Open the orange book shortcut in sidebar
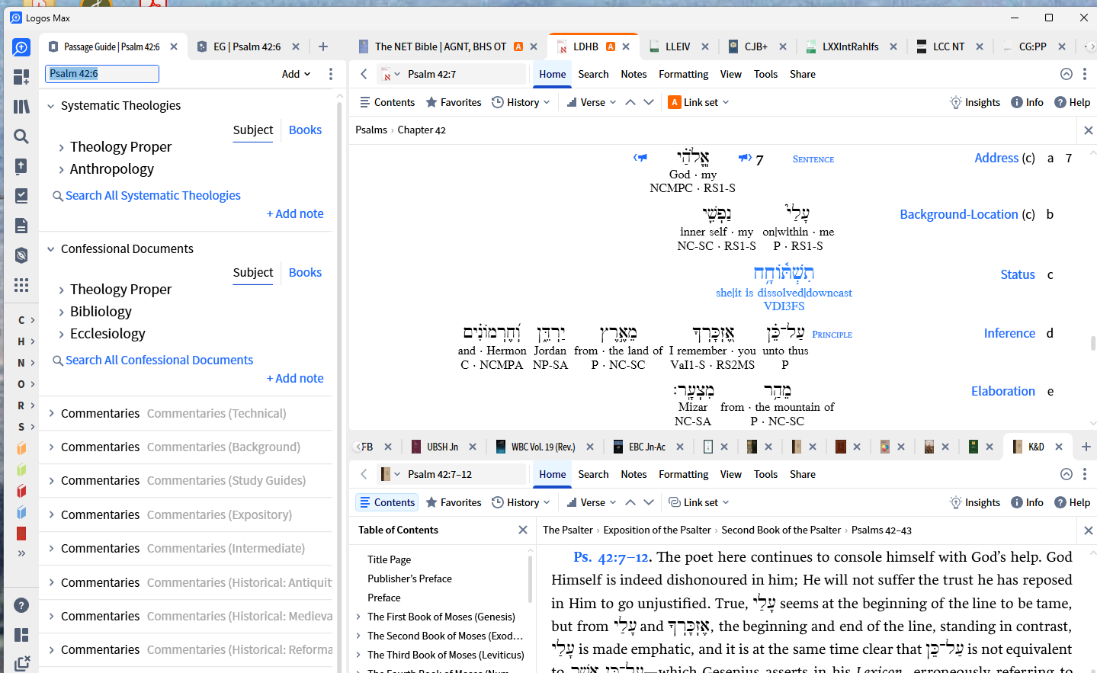Screen dimensions: 1097x673 pyautogui.click(x=21, y=448)
